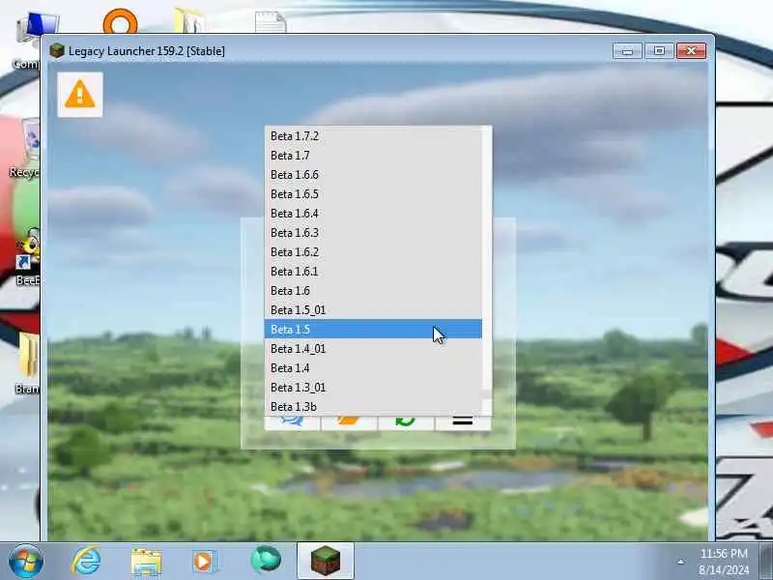Select Beta 1.3b in the list
The image size is (773, 580).
pos(373,406)
